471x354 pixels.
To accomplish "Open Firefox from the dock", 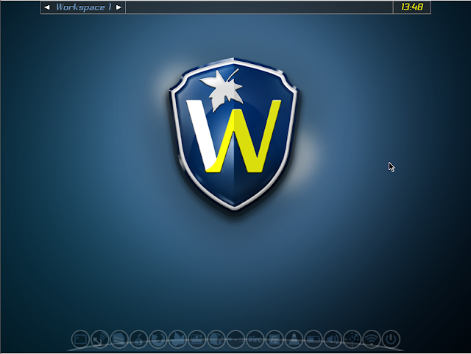I will point(158,339).
